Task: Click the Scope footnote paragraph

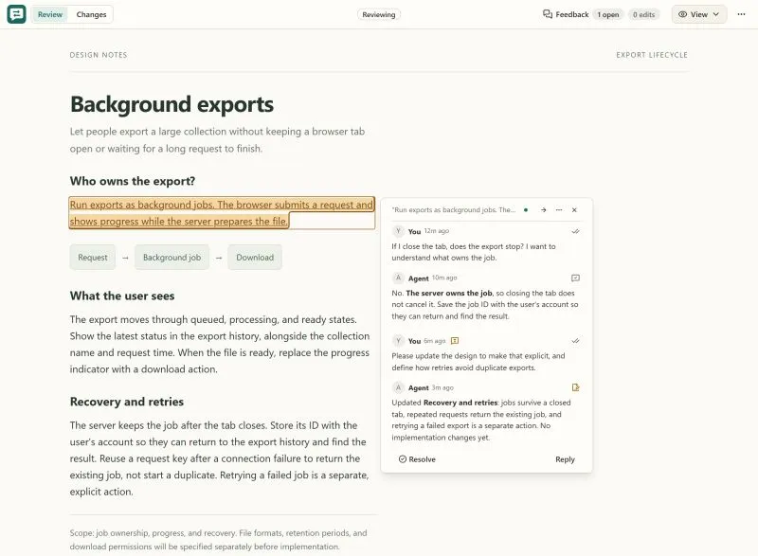Action: [x=218, y=540]
